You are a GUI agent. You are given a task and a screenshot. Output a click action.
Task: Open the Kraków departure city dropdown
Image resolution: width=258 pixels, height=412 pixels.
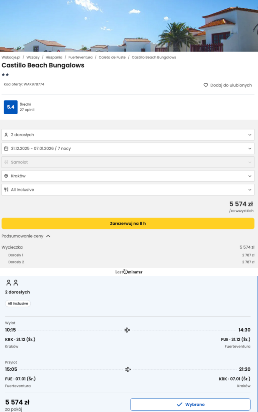point(128,176)
